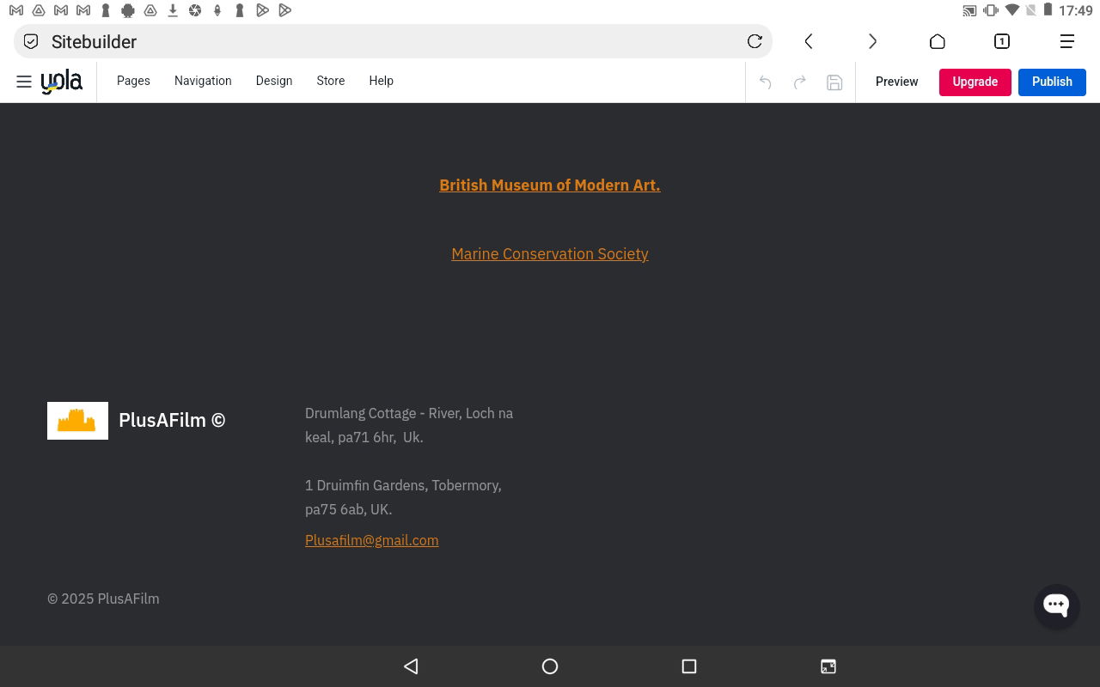
Task: Select the PlusAFilm footer logo image
Action: tap(77, 421)
